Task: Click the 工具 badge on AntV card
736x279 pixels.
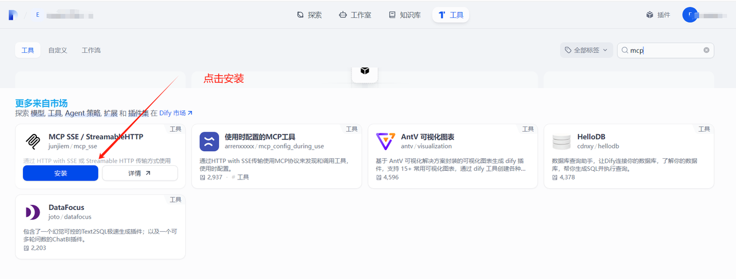Action: 528,129
